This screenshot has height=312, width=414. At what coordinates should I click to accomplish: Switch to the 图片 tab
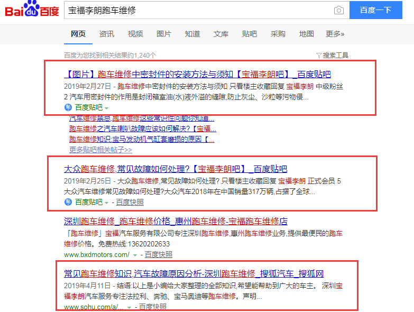point(164,34)
